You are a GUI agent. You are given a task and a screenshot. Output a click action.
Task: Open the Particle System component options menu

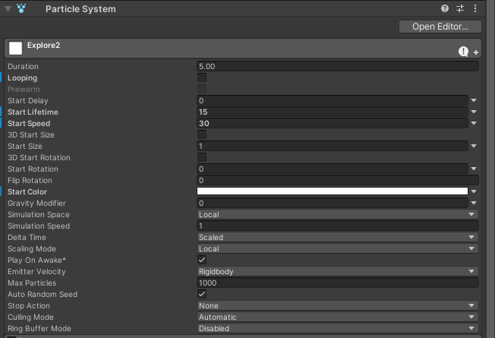click(475, 8)
